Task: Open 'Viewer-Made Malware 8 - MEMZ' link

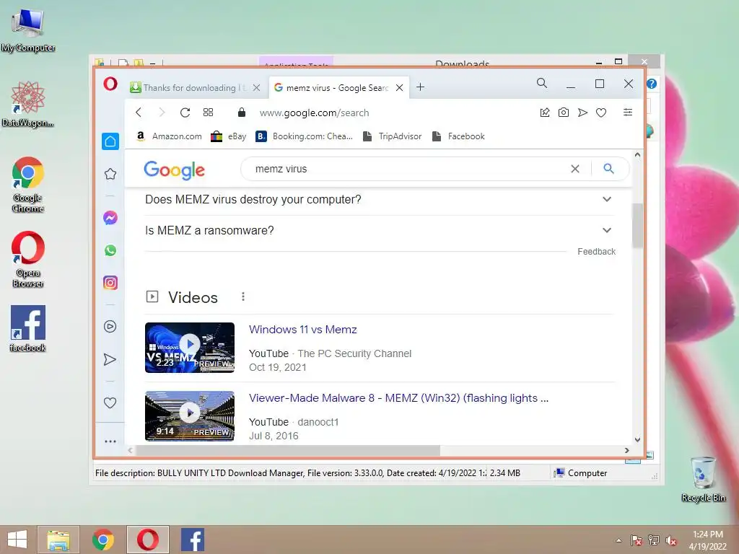Action: [x=398, y=398]
